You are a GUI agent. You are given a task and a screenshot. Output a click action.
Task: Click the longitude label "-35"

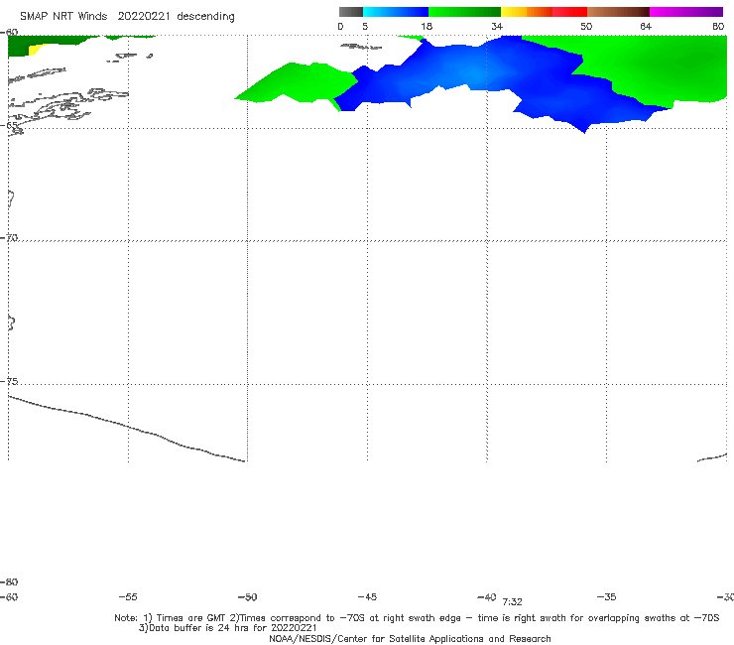tap(607, 597)
